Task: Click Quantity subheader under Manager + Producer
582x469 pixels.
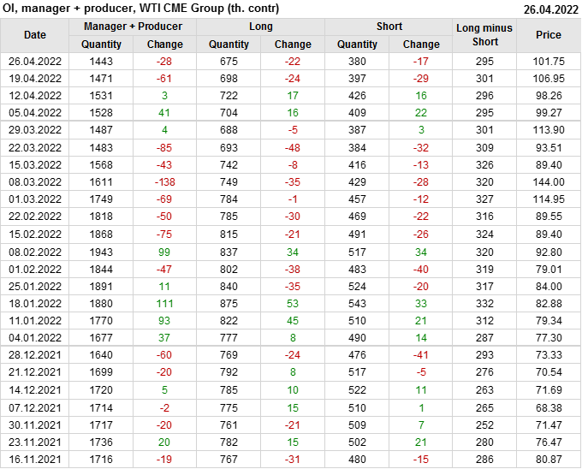Action: (101, 45)
